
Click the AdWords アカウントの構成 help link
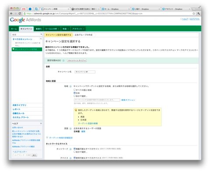point(23,147)
